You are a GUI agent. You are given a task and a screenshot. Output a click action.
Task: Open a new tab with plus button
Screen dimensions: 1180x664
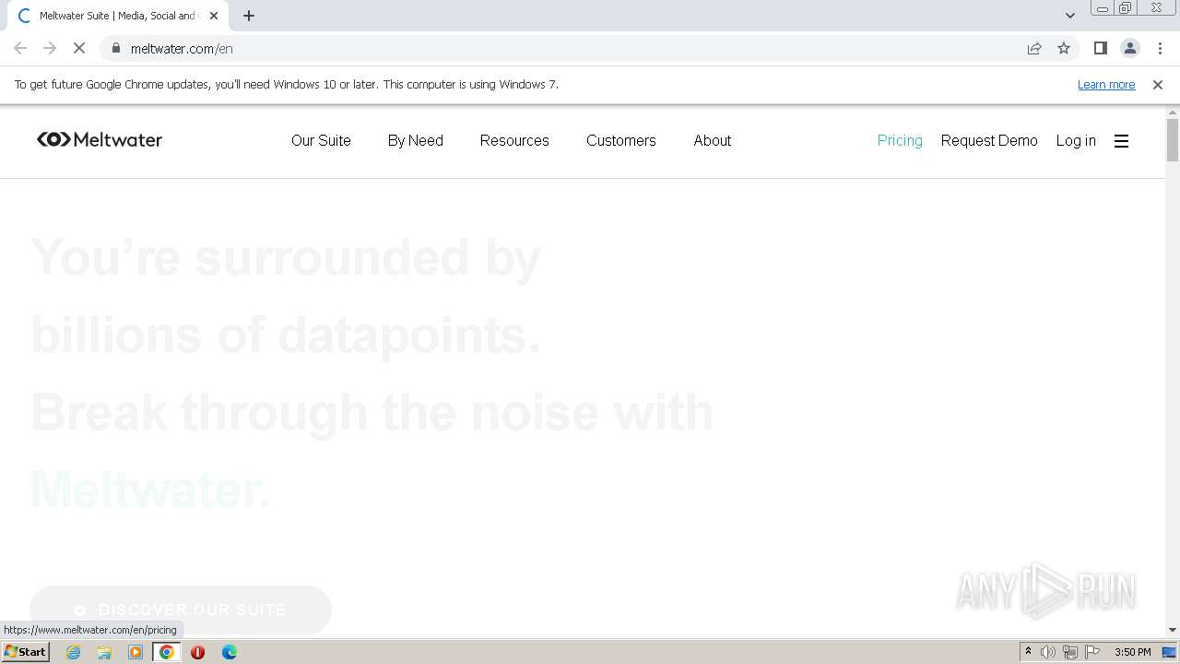tap(249, 16)
